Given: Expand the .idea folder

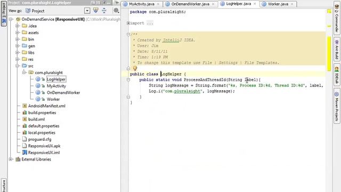Looking at the screenshot, I should pos(18,26).
